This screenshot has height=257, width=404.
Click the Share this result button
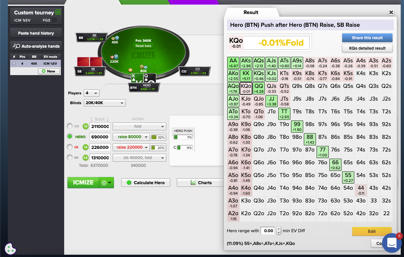click(x=367, y=38)
